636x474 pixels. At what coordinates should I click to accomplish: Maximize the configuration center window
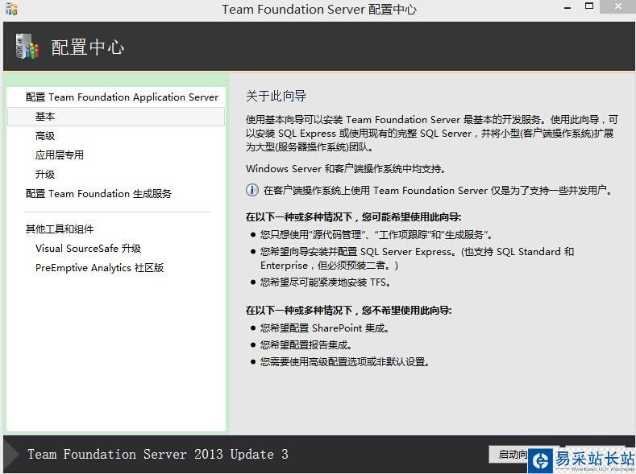[x=589, y=6]
